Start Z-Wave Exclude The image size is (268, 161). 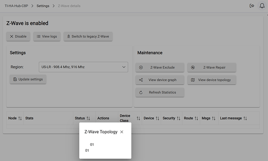[x=160, y=67]
